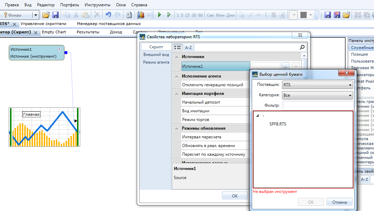The image size is (374, 211).
Task: Open the Редактор menu
Action: (x=46, y=5)
